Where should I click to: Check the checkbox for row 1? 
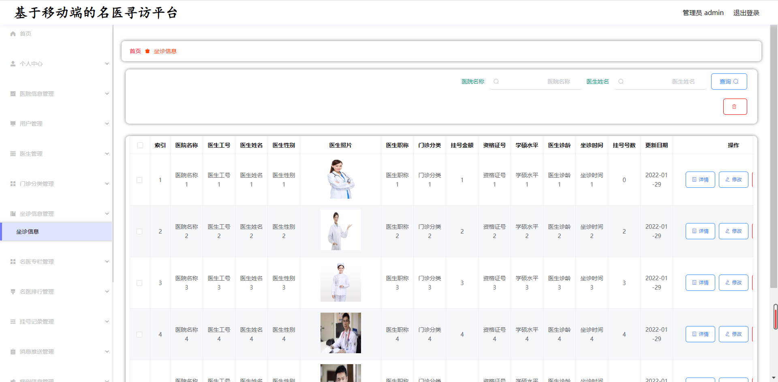pos(139,180)
